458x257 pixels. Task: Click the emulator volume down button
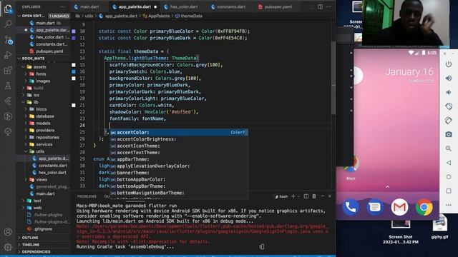coord(449,92)
